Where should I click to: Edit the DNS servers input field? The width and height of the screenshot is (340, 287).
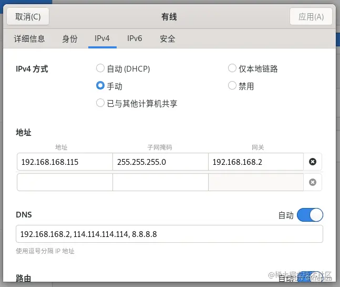tap(169, 234)
